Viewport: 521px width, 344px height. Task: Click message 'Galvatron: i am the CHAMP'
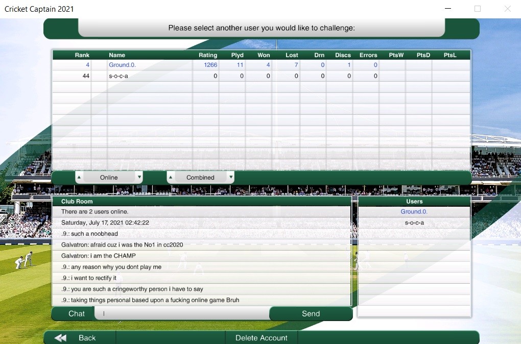pos(99,256)
